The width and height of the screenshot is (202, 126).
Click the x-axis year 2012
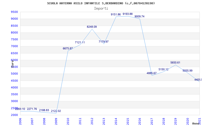pos(92,121)
